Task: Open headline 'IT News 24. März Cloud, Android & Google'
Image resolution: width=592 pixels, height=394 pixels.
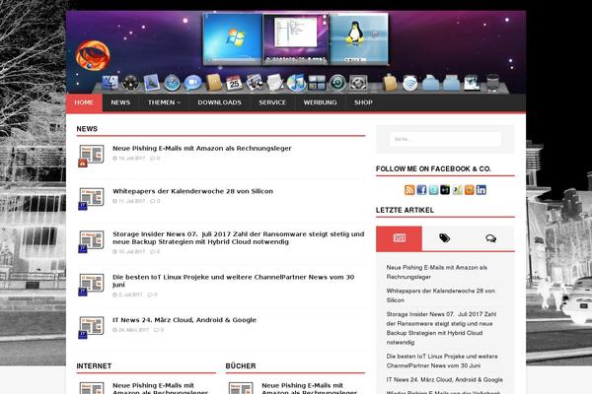Action: point(185,320)
